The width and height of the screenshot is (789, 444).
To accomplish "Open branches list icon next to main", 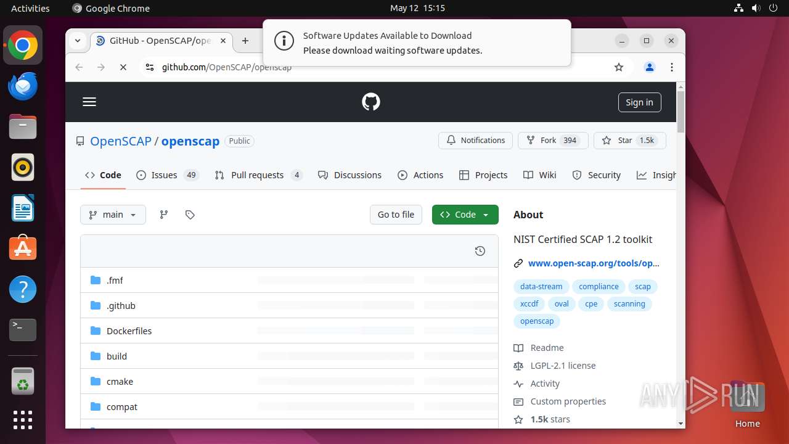I will click(x=163, y=215).
